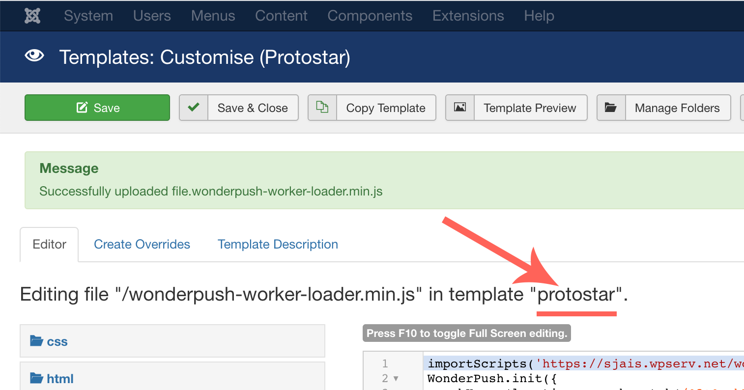Click the folder icon on Manage Folders
Screen dimensions: 744x390
coord(611,107)
